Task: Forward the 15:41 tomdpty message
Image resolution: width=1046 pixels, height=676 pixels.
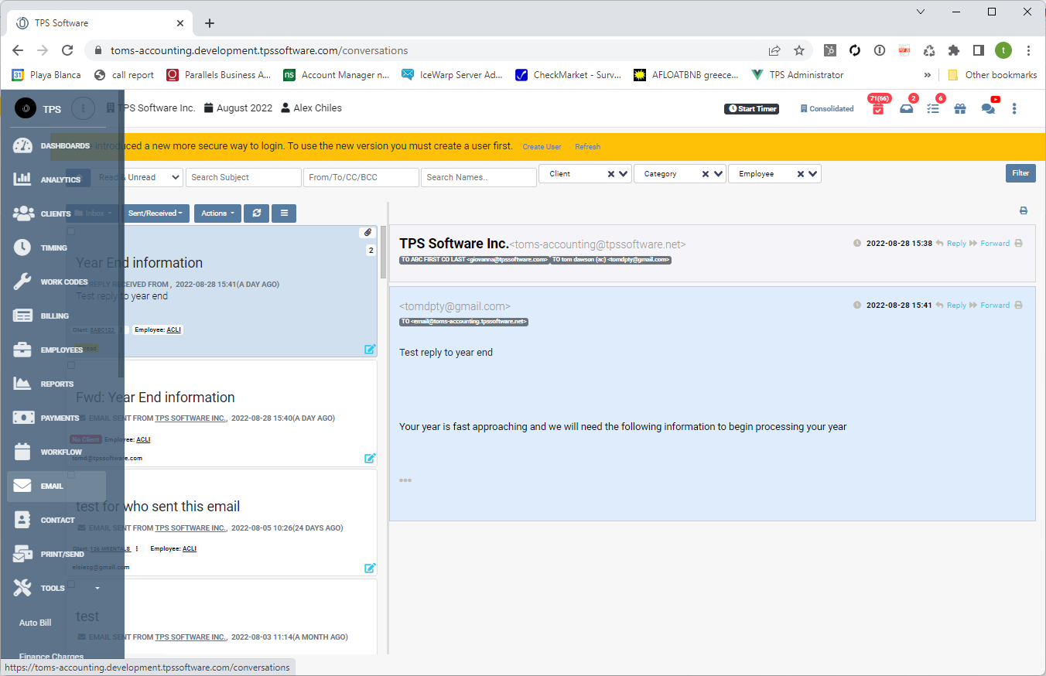Action: 990,306
